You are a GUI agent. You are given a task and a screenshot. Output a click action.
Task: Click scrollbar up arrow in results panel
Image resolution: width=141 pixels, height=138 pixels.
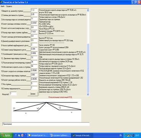point(88,10)
